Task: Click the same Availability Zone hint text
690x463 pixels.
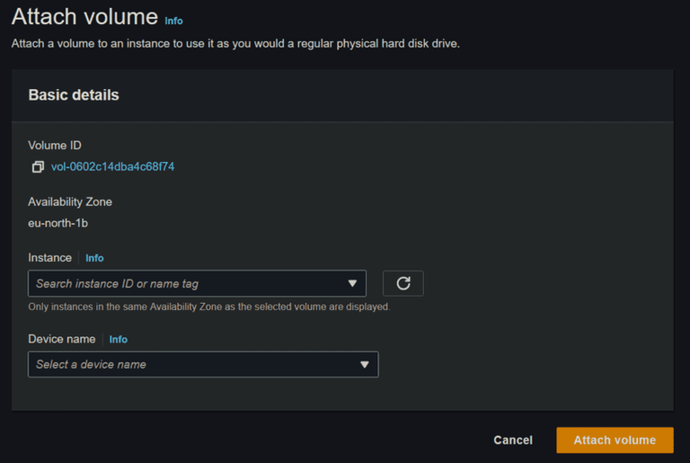Action: tap(209, 307)
